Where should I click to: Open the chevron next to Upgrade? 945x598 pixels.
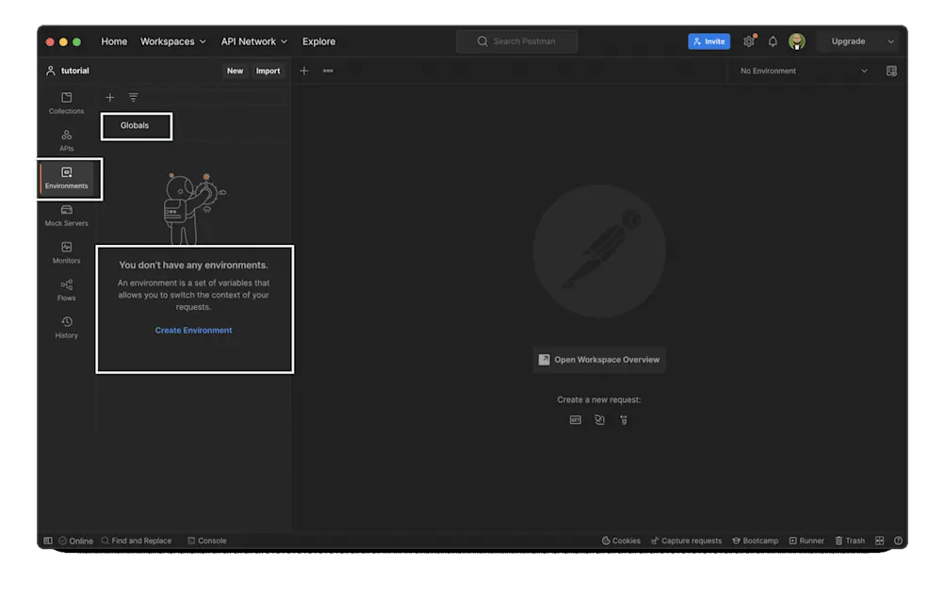(x=889, y=40)
